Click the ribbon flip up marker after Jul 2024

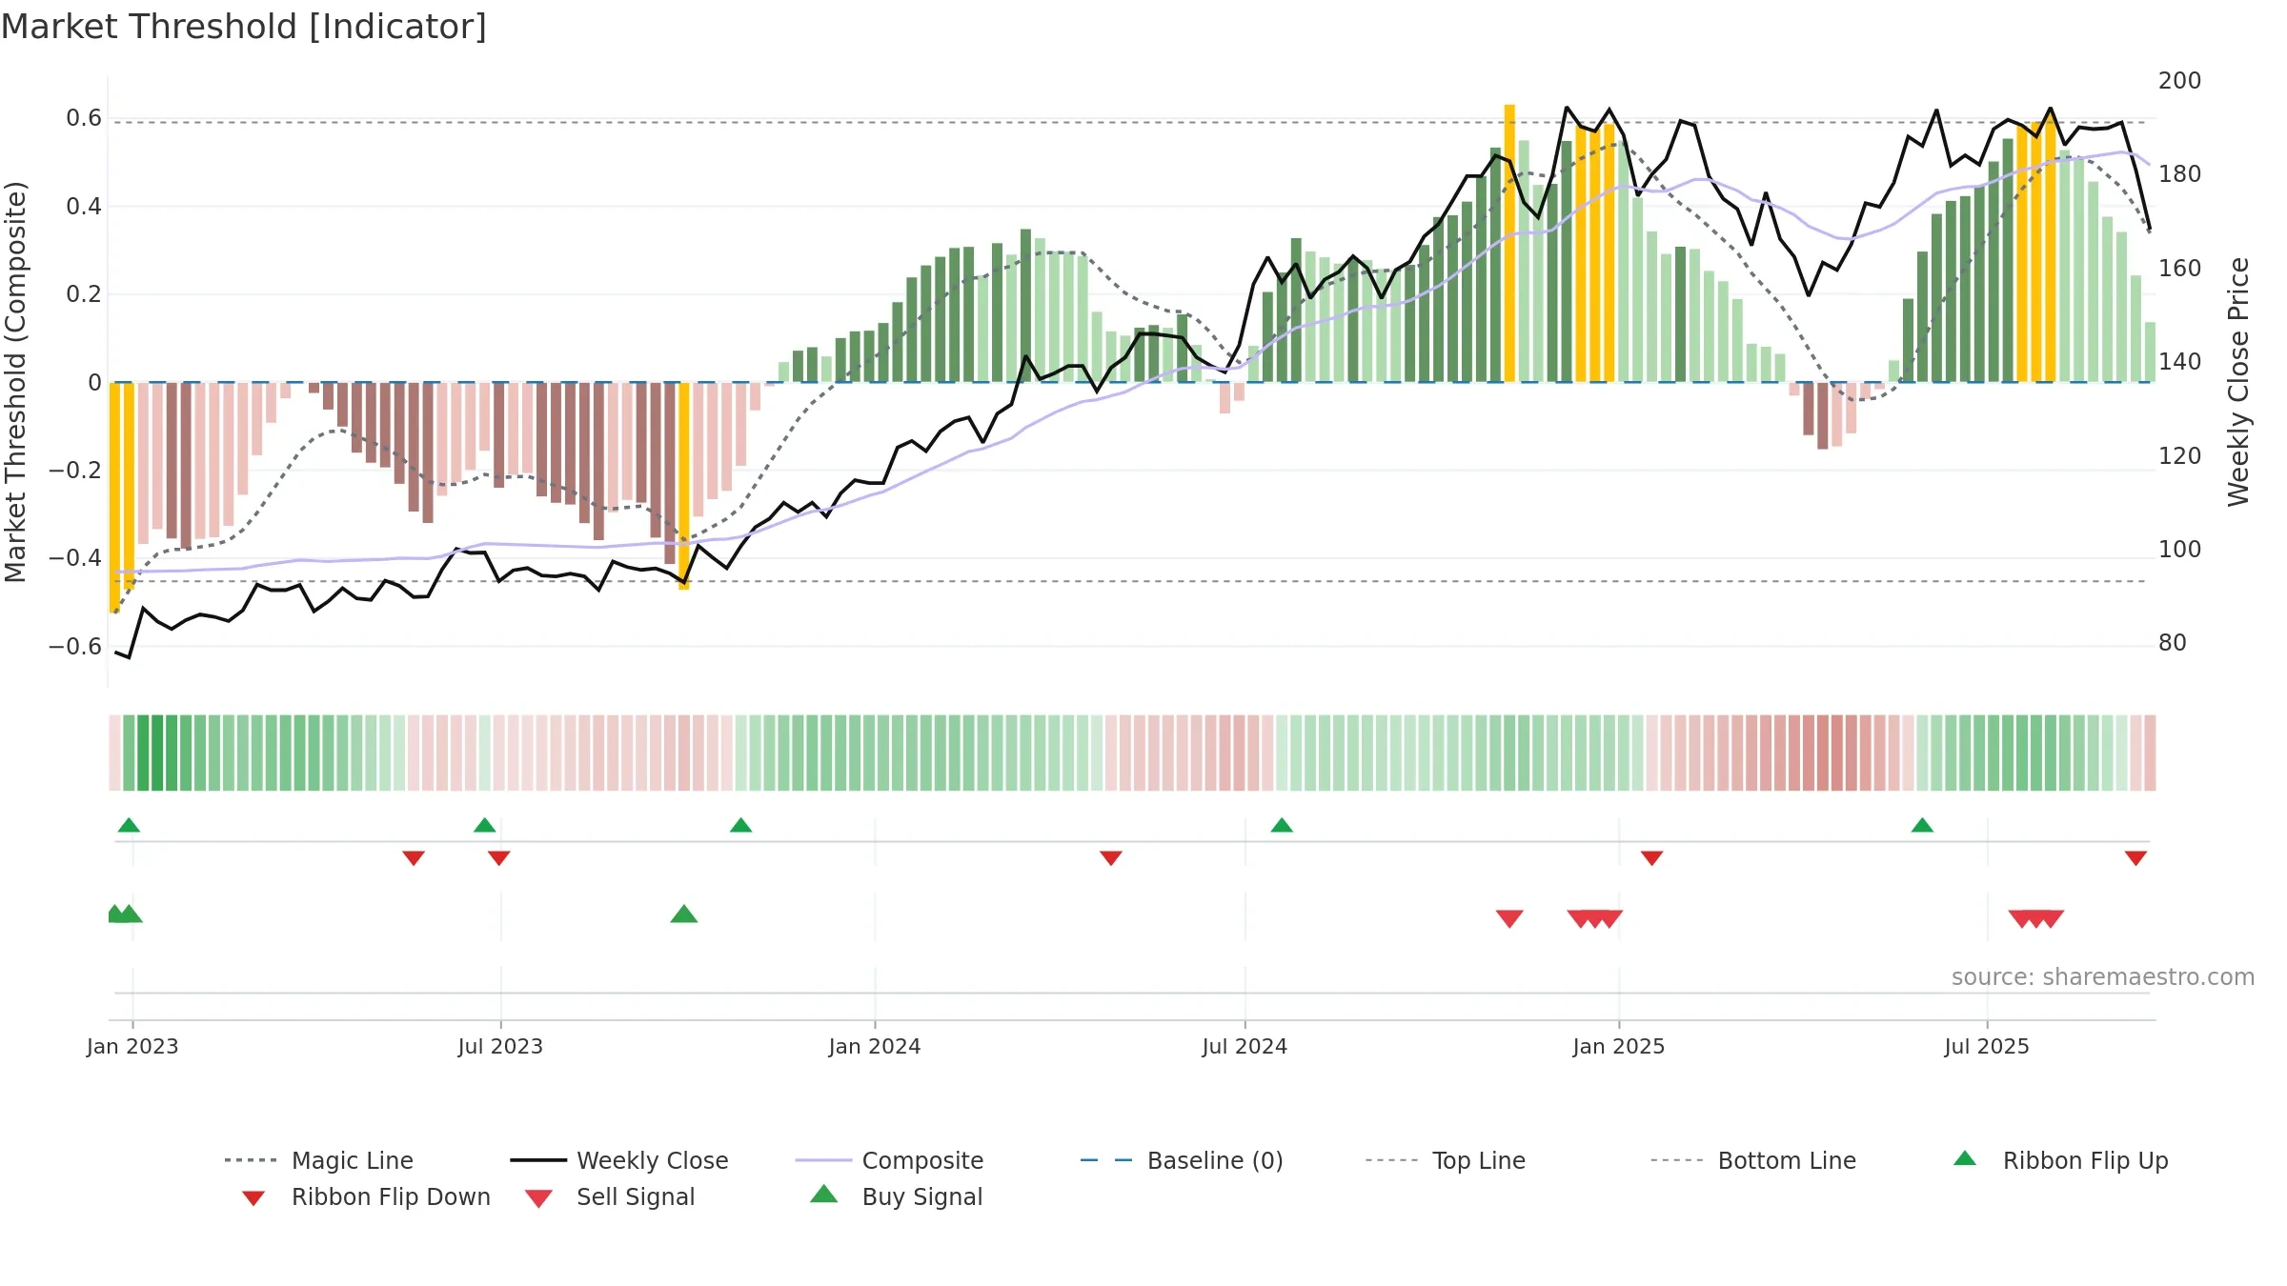point(1282,825)
